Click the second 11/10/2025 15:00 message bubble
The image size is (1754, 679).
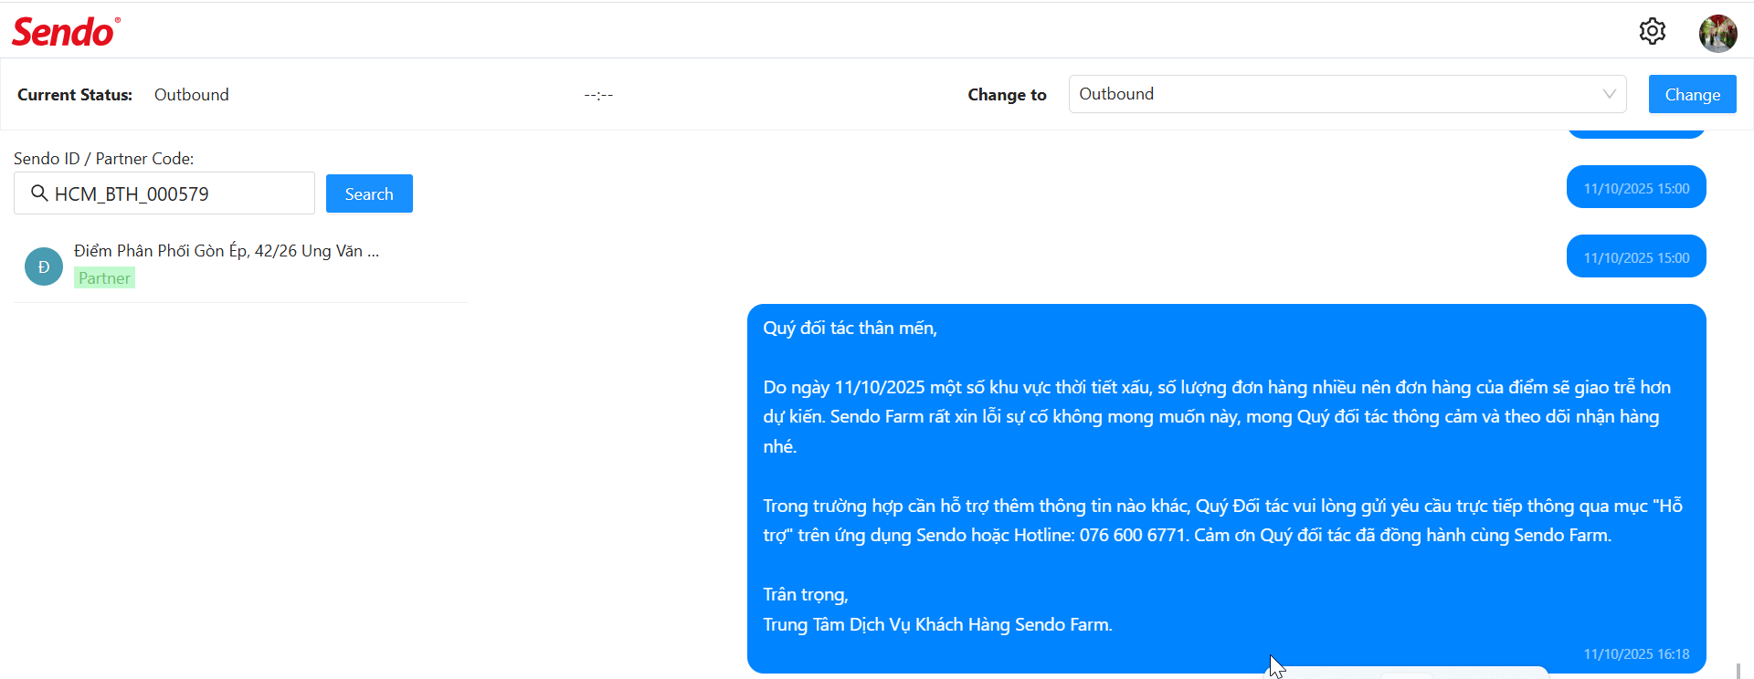coord(1636,256)
